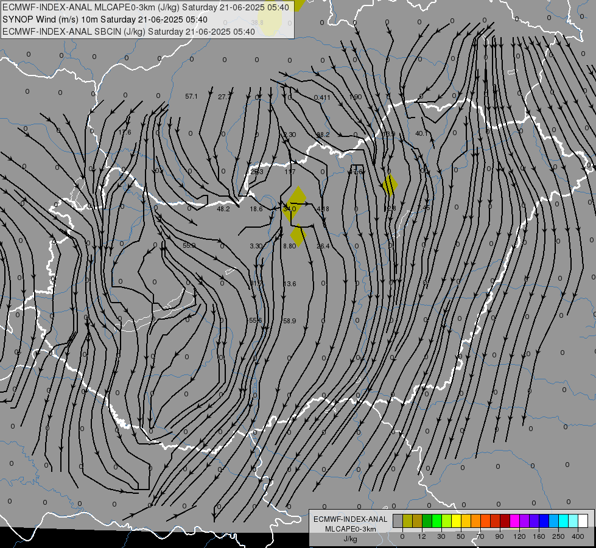
Task: Click the white legend swatch above 400
Action: point(583,521)
